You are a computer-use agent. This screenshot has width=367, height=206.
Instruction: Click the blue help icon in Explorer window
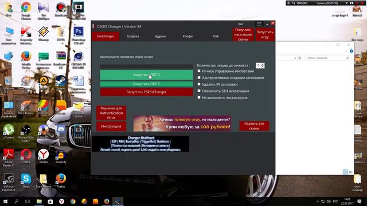pos(351,51)
